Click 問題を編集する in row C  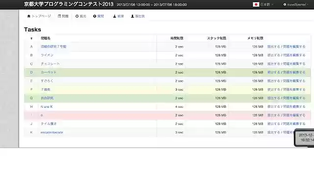[294, 64]
